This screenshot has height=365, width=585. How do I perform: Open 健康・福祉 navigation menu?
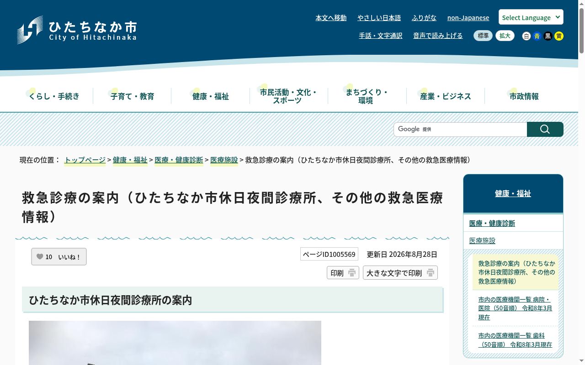(x=211, y=96)
